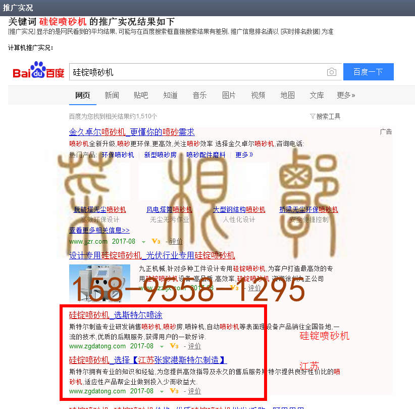The height and width of the screenshot is (409, 415).
Task: Click V3 badge next to www.jjzr.com
Action: click(x=156, y=242)
